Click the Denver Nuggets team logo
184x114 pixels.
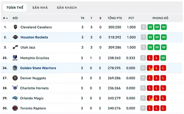pos(15,78)
